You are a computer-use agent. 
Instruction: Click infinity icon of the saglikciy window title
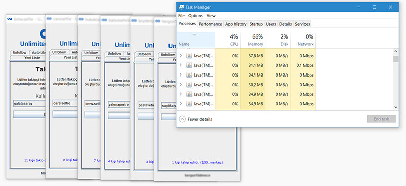(x=157, y=21)
